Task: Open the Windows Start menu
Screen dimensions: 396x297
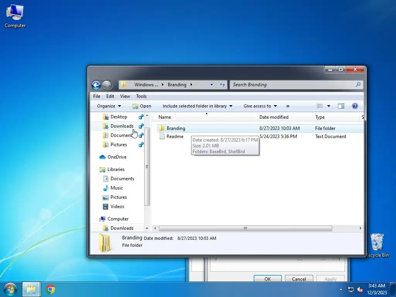Action: 10,289
